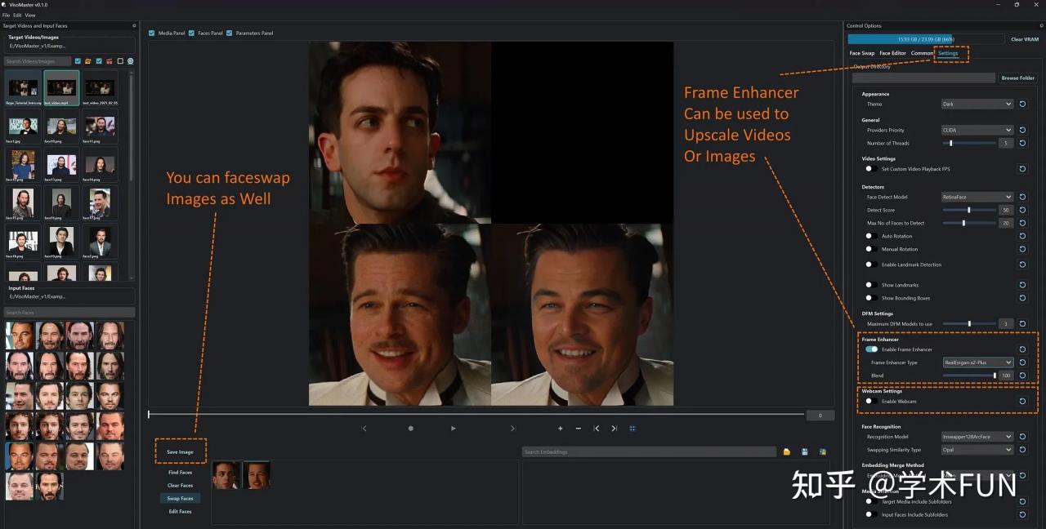Reset the Detect Score setting
This screenshot has width=1046, height=529.
point(1022,210)
